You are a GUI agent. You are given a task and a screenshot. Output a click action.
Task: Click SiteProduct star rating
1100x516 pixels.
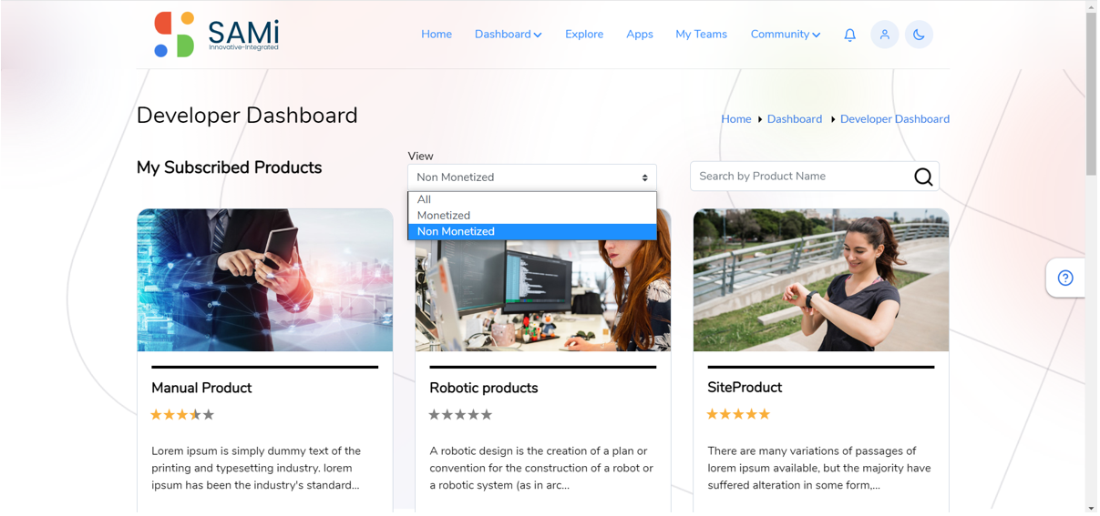[738, 414]
